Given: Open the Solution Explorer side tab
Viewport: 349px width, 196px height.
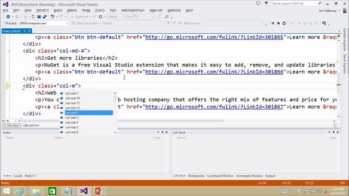Looking at the screenshot, I should [x=345, y=40].
